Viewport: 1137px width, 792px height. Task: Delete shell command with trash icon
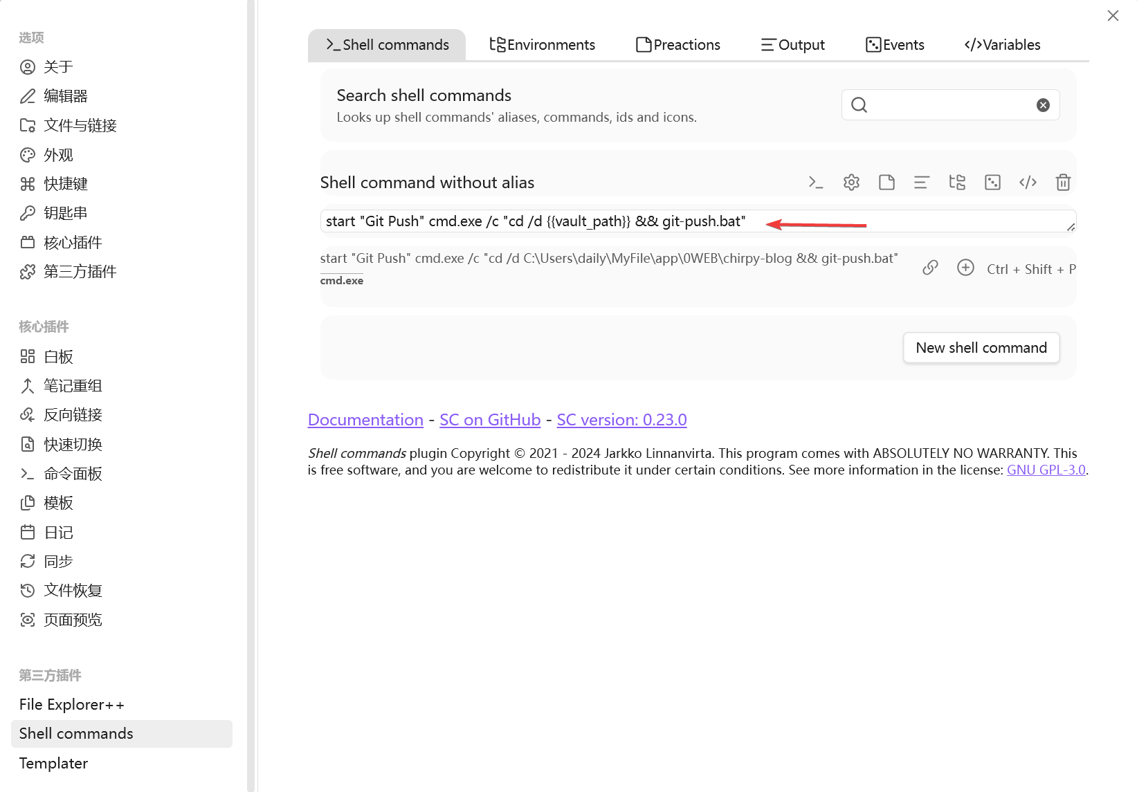(x=1063, y=183)
